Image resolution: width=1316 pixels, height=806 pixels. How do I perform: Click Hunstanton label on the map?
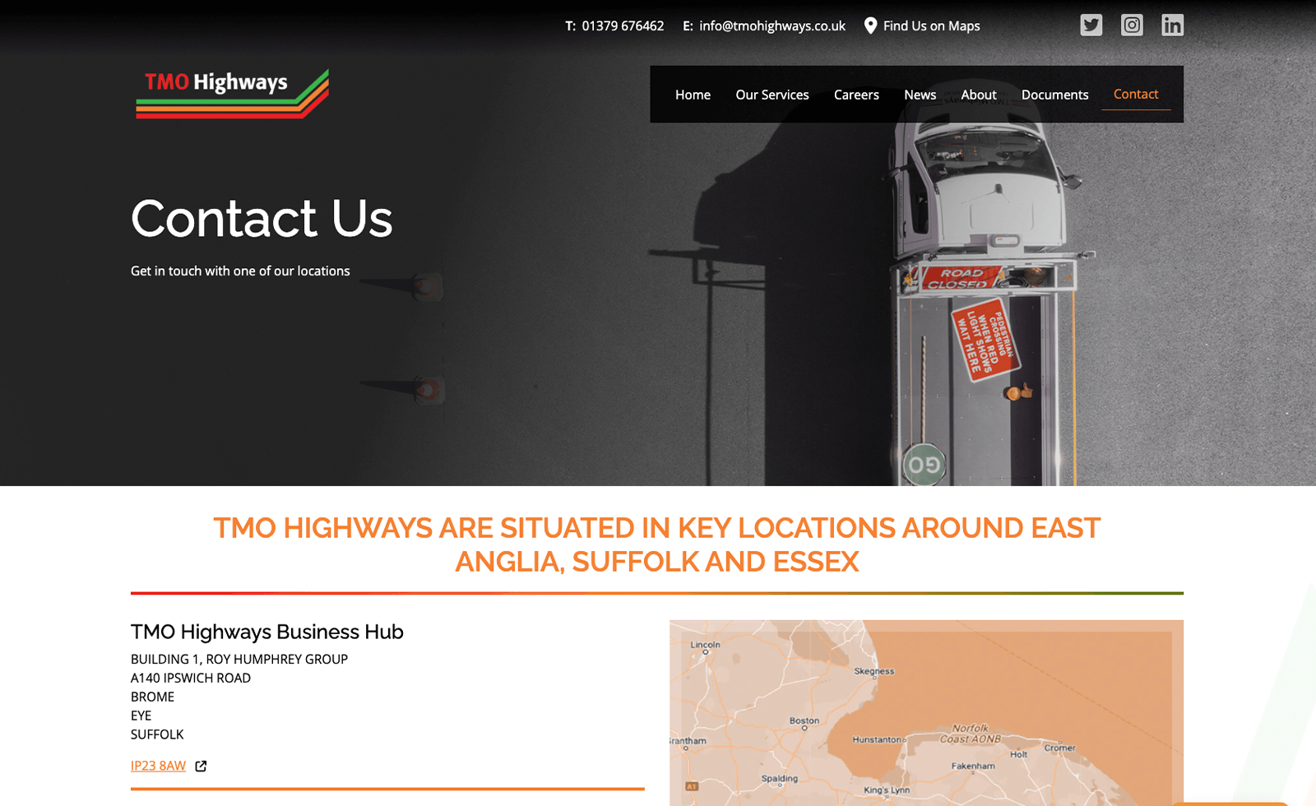pos(878,739)
